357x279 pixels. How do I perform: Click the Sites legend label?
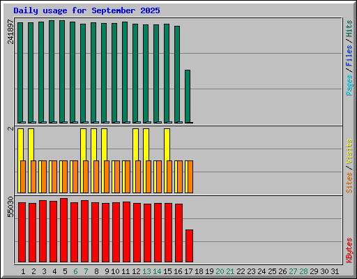coord(349,183)
